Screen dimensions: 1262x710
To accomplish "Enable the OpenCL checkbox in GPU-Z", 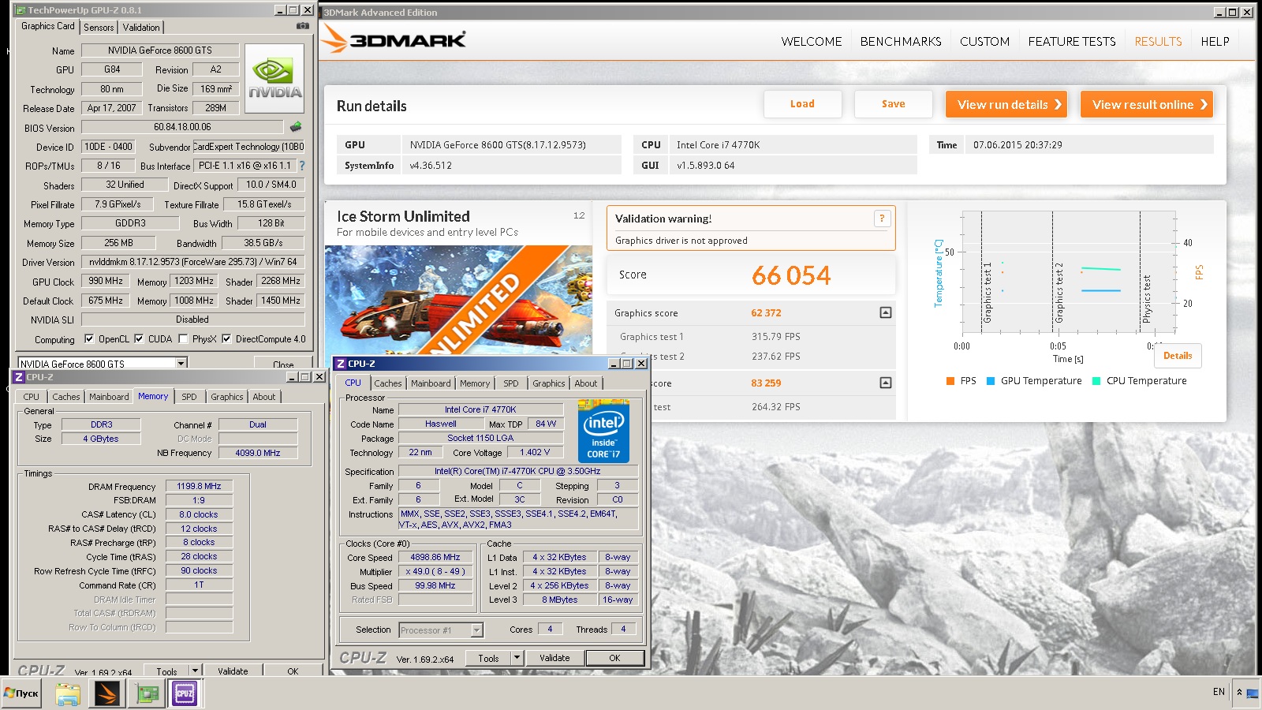I will click(x=89, y=338).
